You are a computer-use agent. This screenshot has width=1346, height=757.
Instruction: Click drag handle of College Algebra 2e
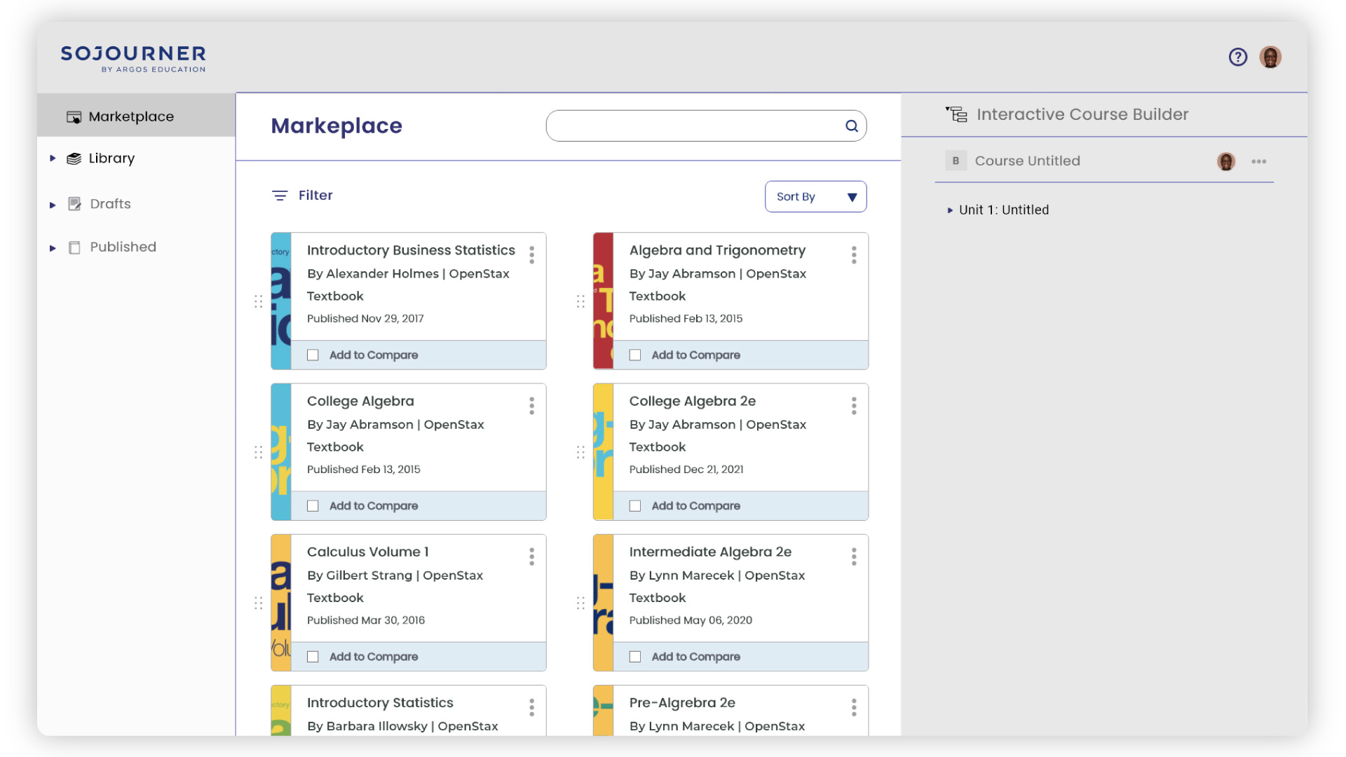tap(580, 452)
